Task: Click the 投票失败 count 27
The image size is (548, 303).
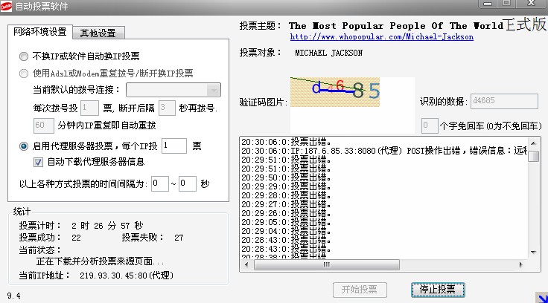Action: tap(179, 238)
